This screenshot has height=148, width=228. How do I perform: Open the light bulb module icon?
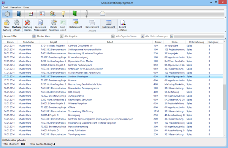point(63,14)
